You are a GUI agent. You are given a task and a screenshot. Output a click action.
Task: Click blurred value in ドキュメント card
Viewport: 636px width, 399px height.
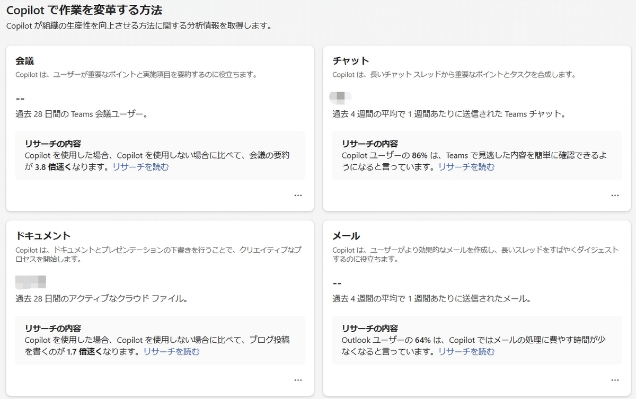(x=31, y=282)
